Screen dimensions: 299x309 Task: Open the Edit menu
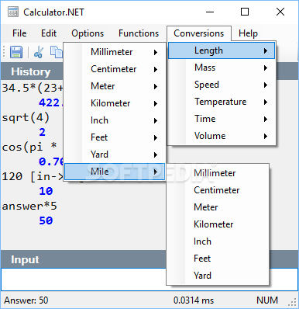[49, 33]
